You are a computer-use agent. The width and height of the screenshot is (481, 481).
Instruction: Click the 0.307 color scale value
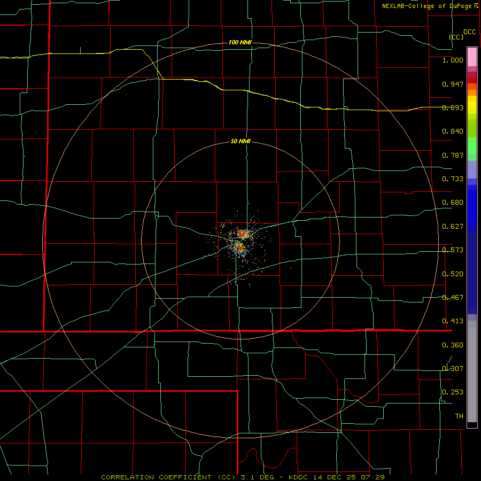tap(453, 369)
